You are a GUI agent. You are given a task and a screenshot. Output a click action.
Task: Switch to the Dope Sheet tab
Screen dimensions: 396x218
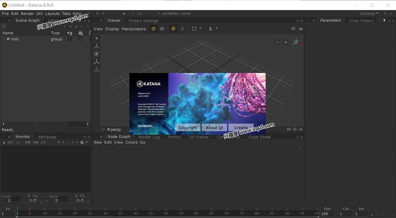260,137
